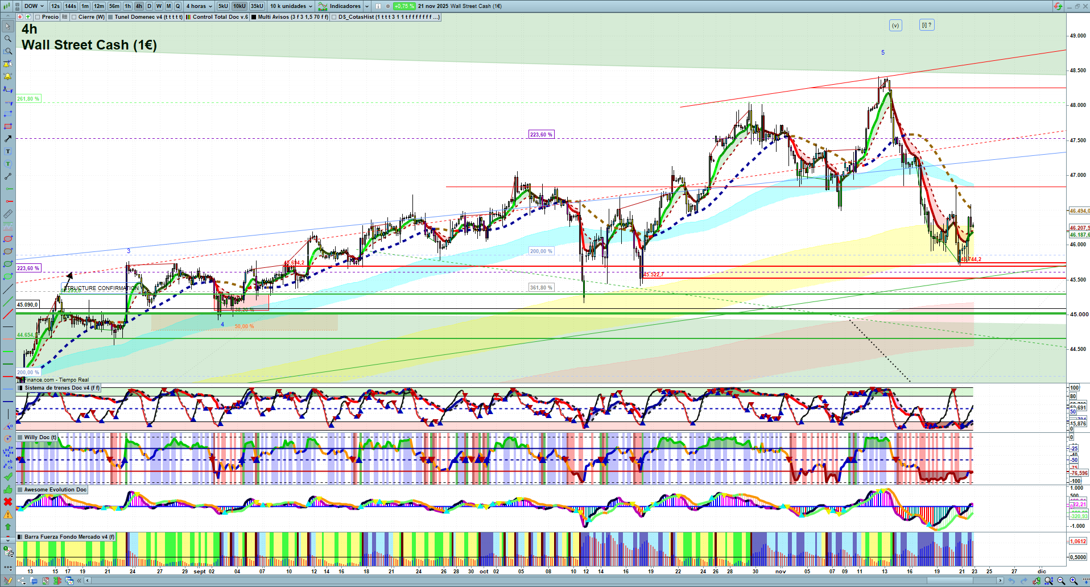The image size is (1090, 587).
Task: Choose the black arrow drawing tool
Action: tap(8, 139)
